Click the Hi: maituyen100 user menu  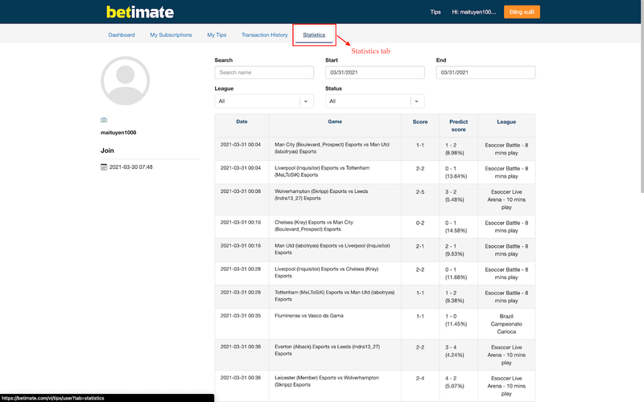pos(473,13)
